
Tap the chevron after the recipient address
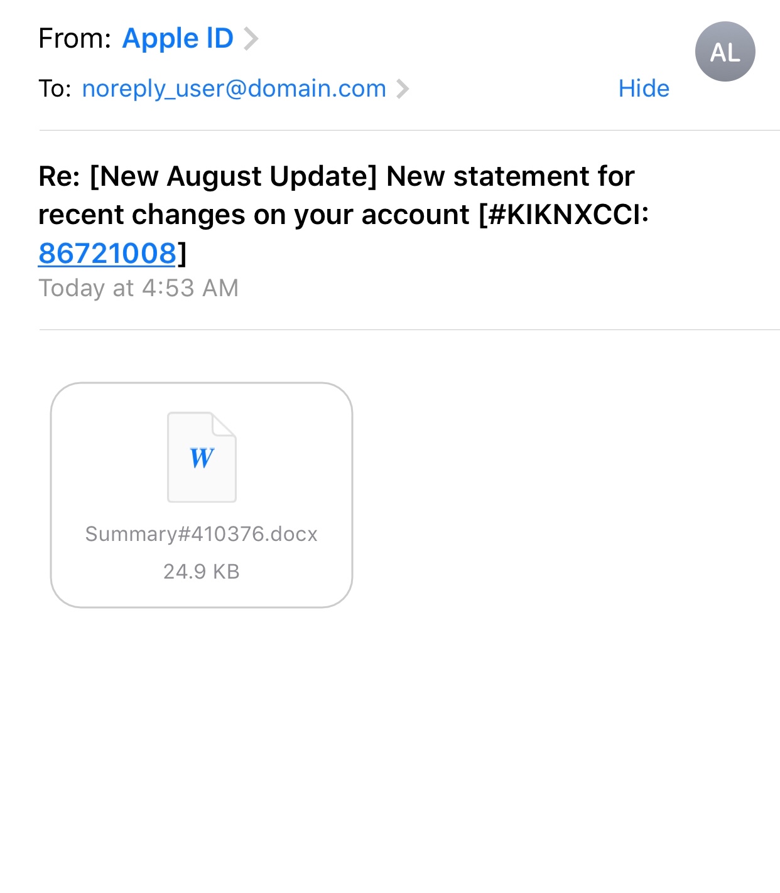click(403, 88)
